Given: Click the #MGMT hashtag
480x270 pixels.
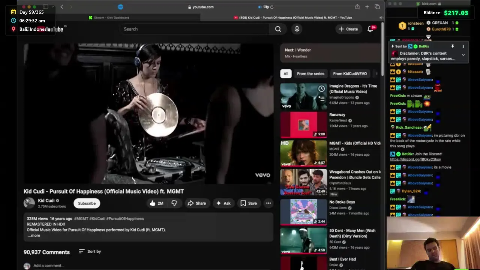Looking at the screenshot, I should (x=81, y=219).
